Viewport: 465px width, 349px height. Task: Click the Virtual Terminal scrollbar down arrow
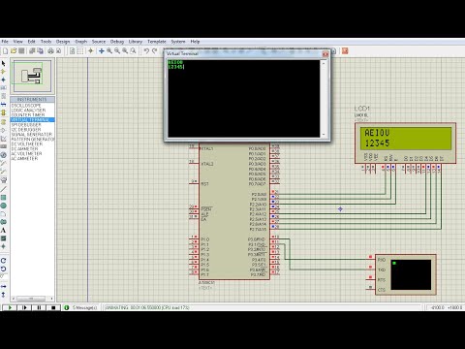point(324,135)
